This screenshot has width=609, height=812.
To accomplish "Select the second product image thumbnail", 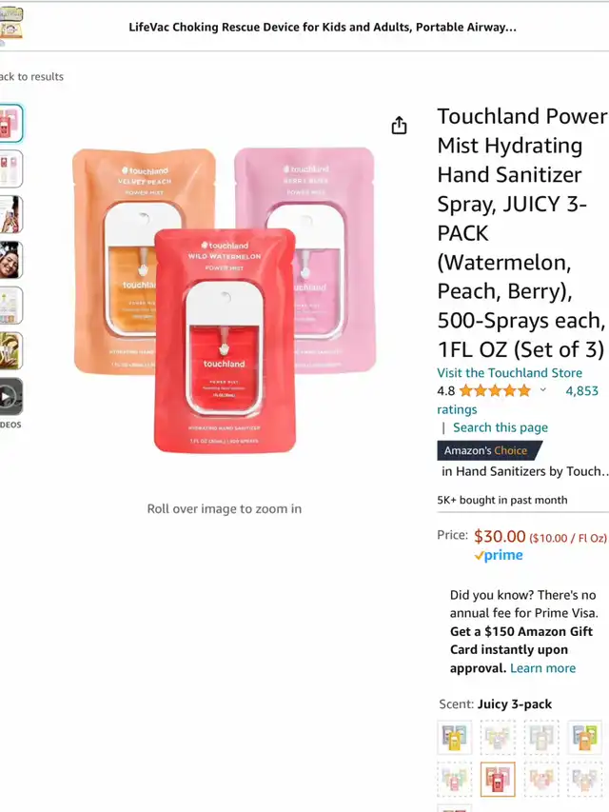I will coord(10,168).
